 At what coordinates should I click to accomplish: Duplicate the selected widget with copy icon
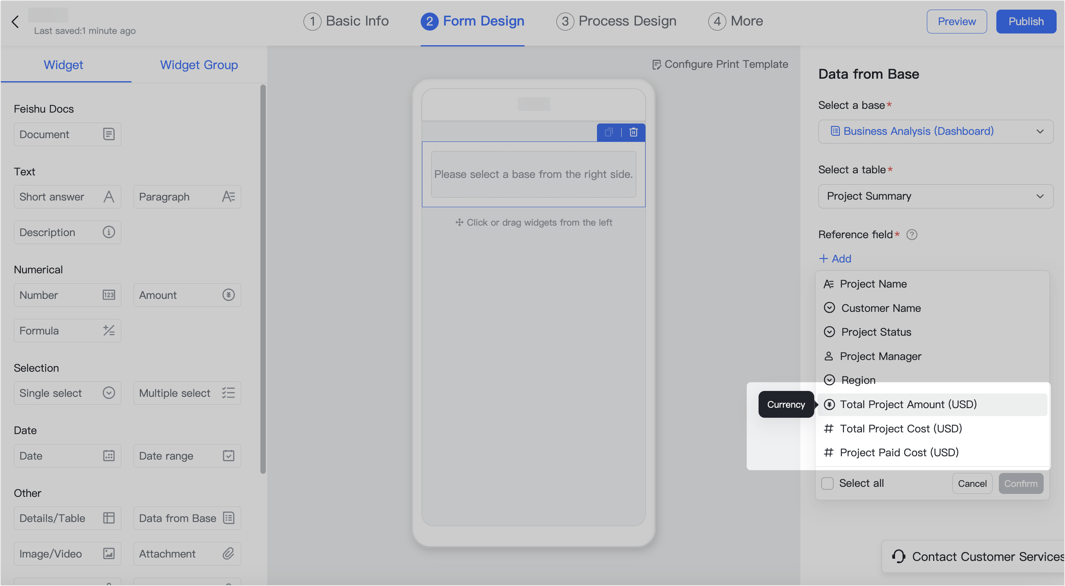tap(609, 132)
